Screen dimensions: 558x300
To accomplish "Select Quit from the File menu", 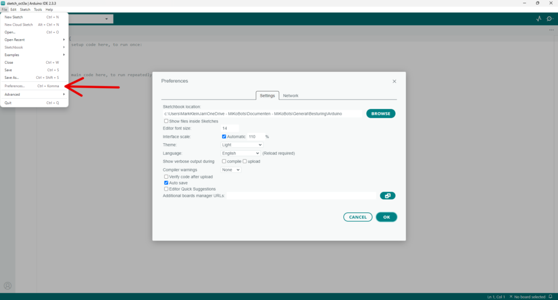I will tap(34, 103).
